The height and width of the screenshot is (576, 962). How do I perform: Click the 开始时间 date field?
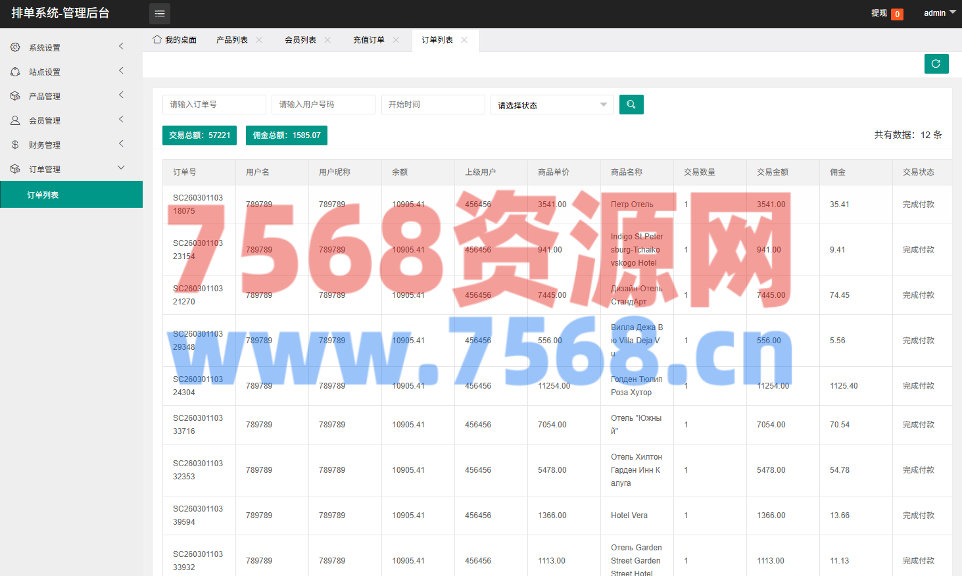point(433,105)
